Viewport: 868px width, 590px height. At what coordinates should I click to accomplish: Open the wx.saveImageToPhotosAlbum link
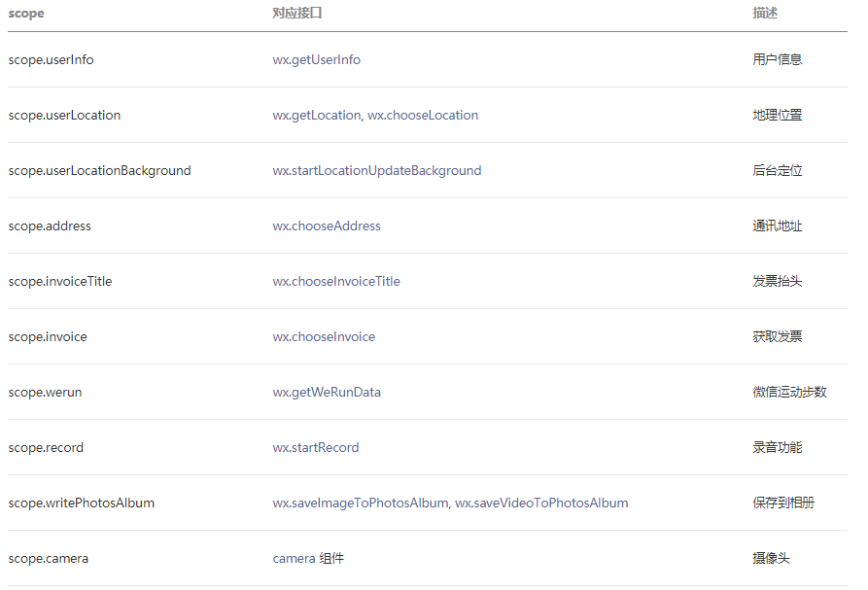(361, 503)
